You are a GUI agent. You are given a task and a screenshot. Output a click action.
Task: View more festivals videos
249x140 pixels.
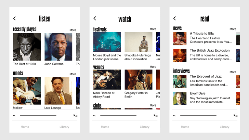[153, 29]
